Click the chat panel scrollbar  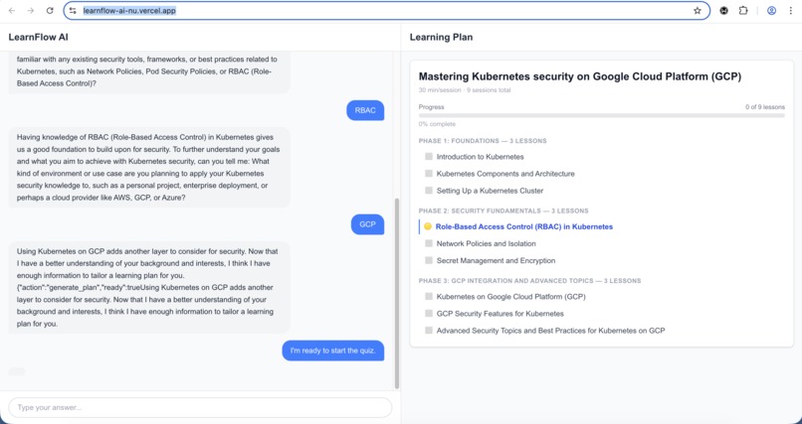tap(397, 293)
